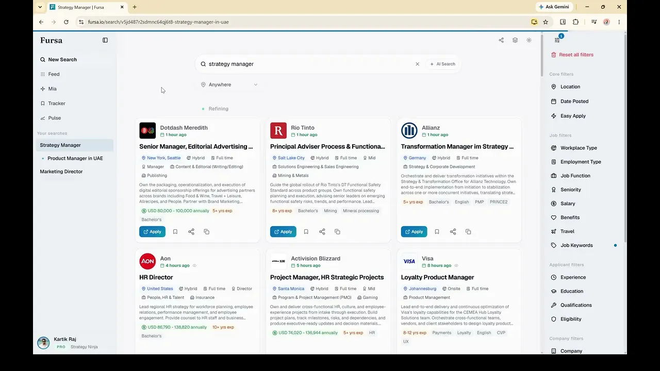
Task: Toggle the light theme sun icon
Action: (529, 40)
